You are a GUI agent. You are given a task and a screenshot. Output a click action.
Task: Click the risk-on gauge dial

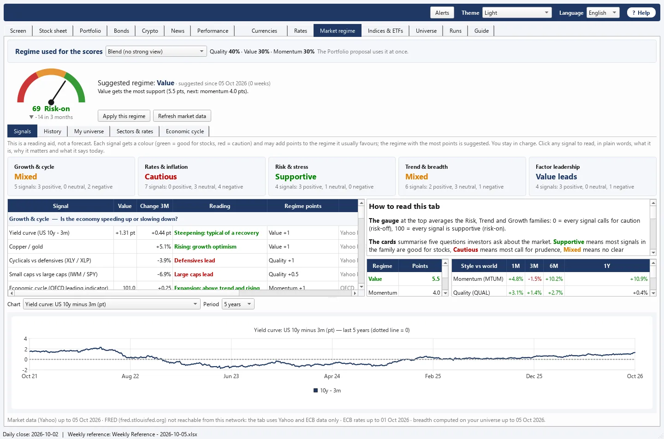pyautogui.click(x=51, y=87)
